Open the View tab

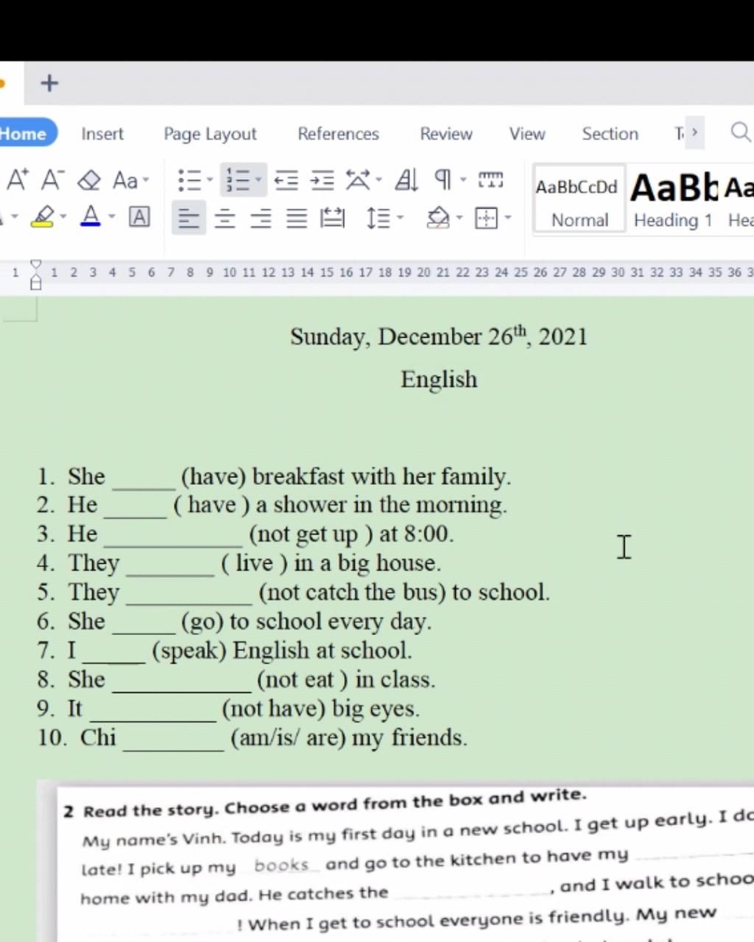tap(527, 134)
